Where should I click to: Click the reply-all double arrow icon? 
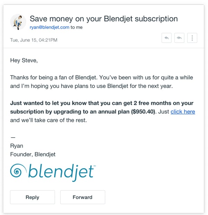[x=179, y=38]
